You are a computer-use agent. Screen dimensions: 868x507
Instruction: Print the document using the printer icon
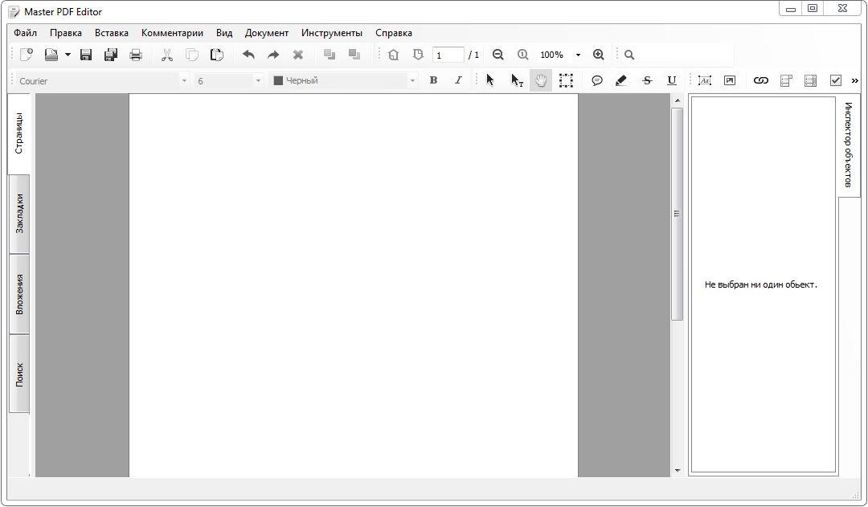136,55
